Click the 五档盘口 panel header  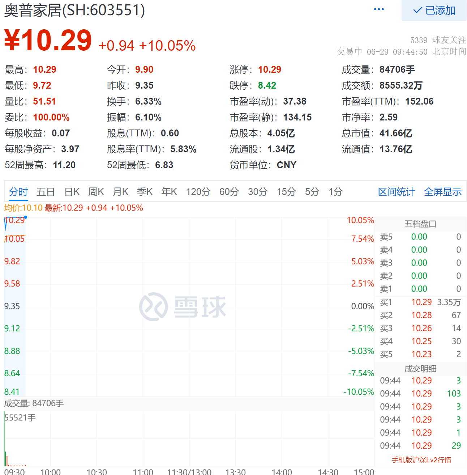pos(420,224)
